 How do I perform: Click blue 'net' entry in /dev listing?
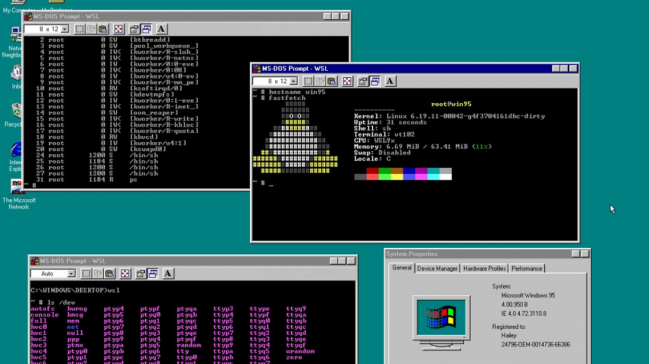(73, 327)
